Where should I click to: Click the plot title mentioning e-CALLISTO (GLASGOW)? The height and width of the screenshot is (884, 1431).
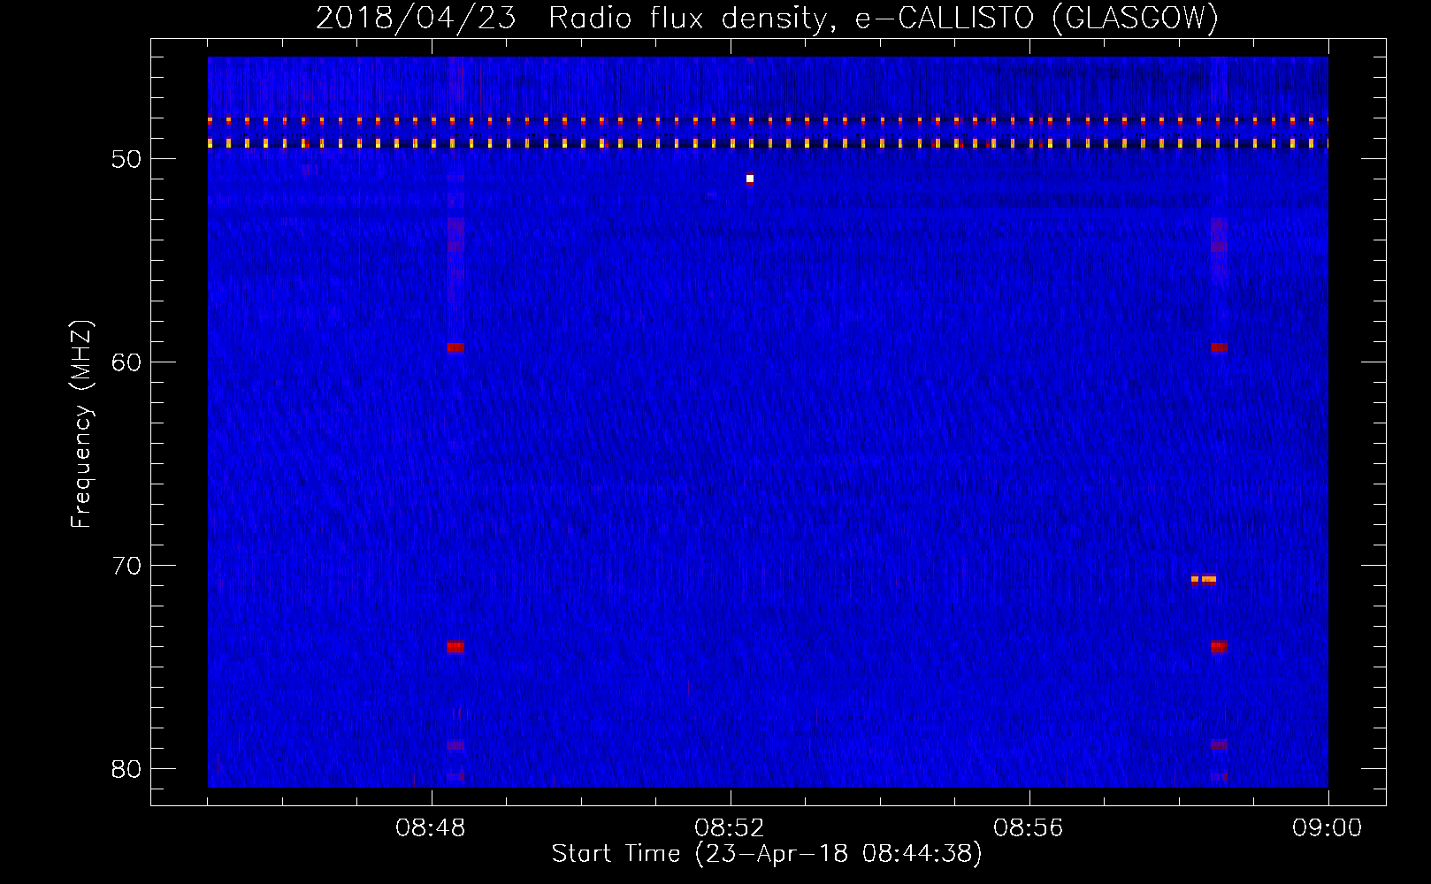point(767,17)
